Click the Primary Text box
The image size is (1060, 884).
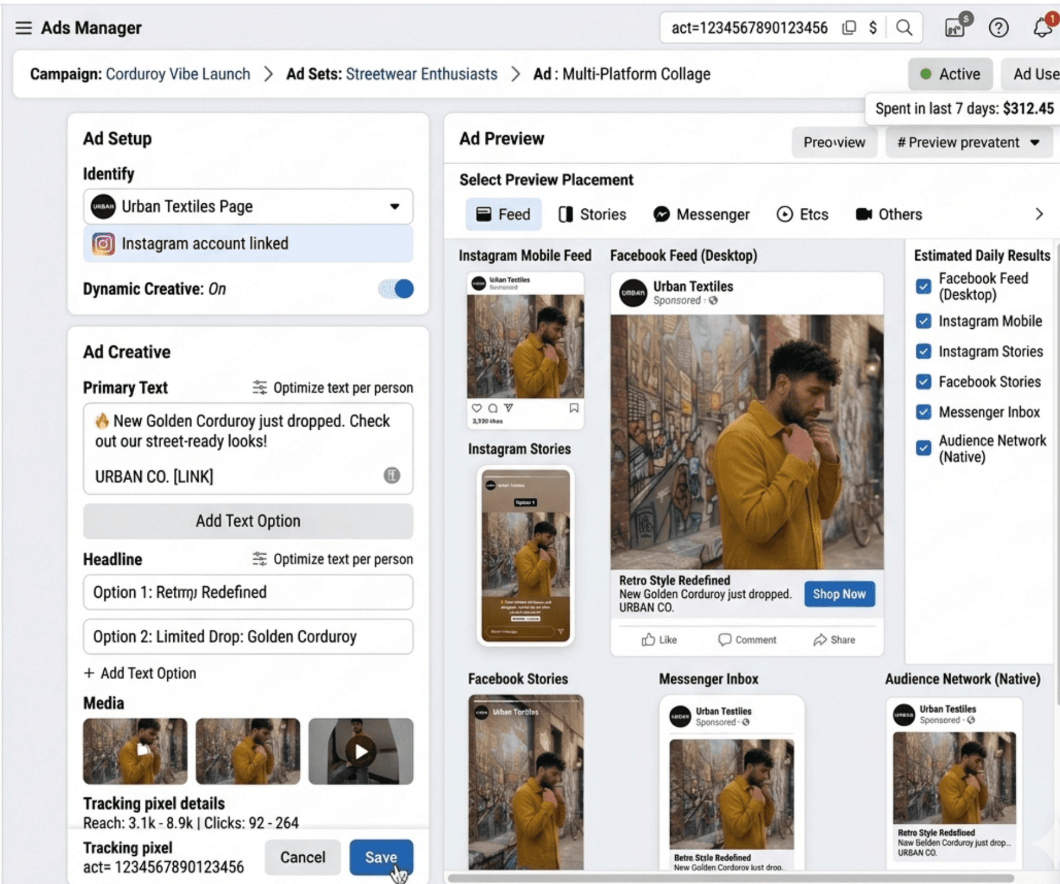pos(248,449)
